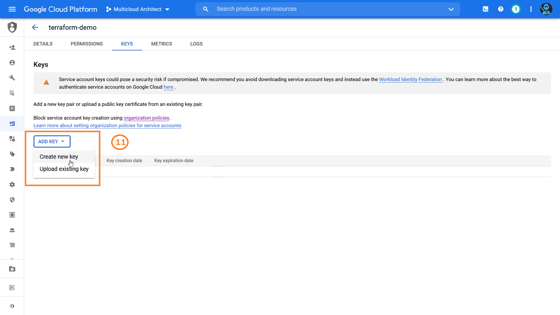Click the Service Accounts sidebar icon

12,124
